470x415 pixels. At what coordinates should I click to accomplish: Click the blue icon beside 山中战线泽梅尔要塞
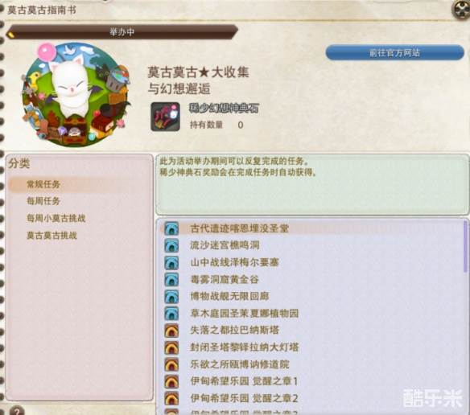point(171,262)
